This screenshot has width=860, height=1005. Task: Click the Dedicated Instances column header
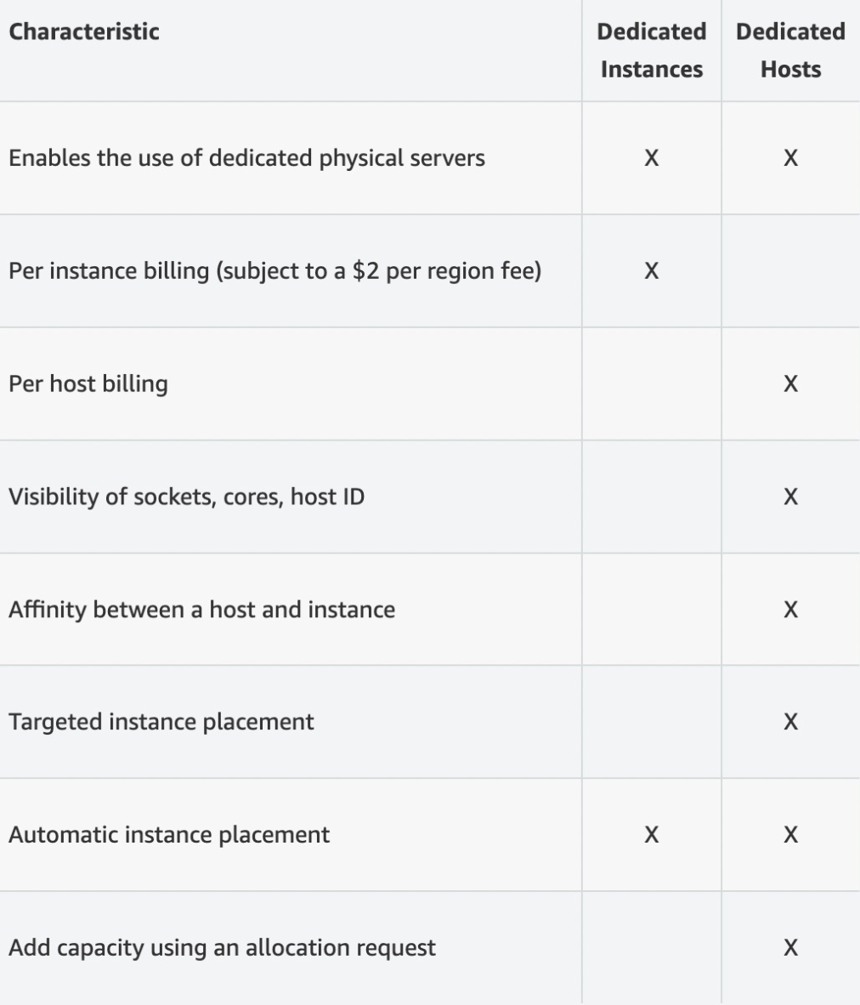tap(652, 50)
